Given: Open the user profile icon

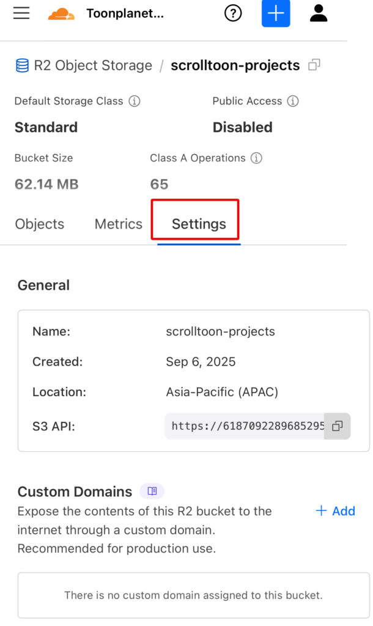Looking at the screenshot, I should [x=319, y=13].
